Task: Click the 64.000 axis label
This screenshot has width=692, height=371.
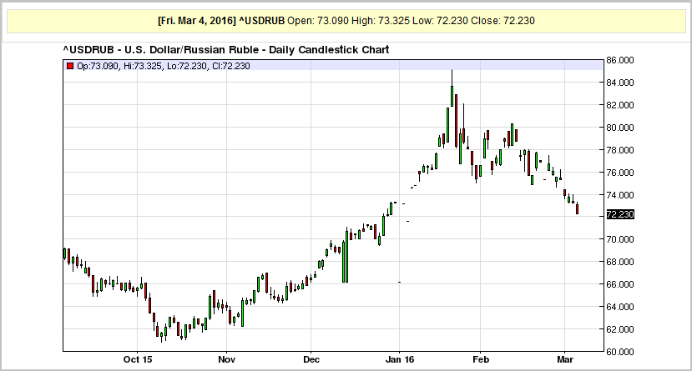Action: click(x=620, y=307)
